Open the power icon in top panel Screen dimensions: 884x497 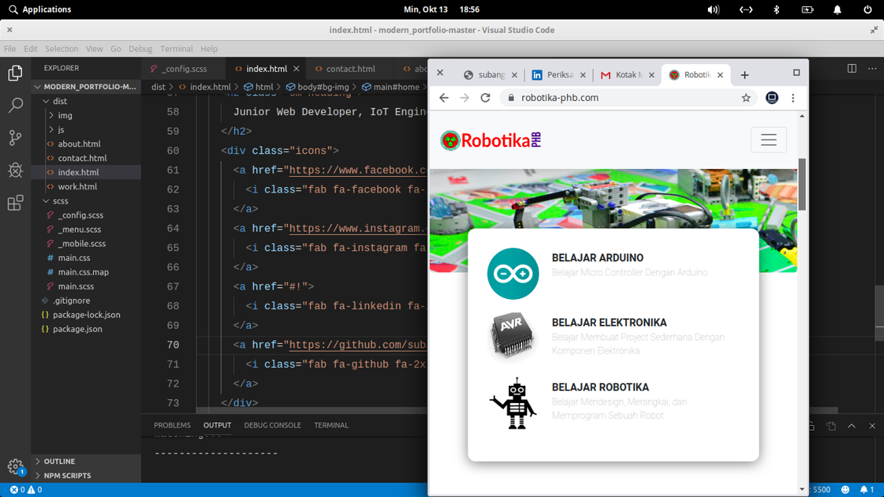point(867,10)
